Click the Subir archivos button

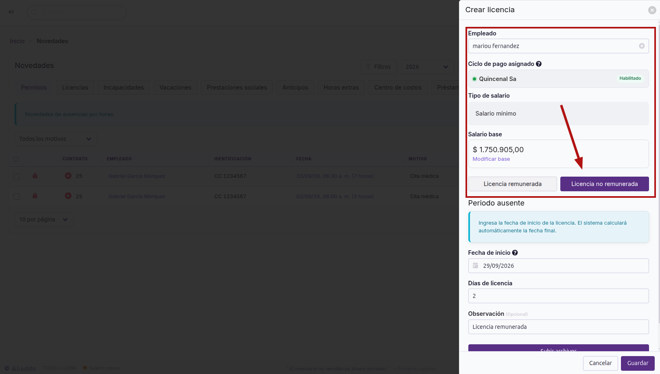[558, 348]
